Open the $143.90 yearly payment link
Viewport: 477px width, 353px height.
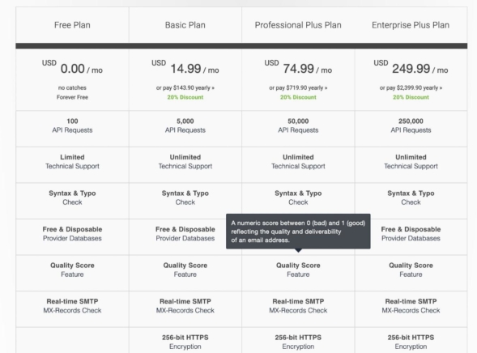(x=185, y=88)
